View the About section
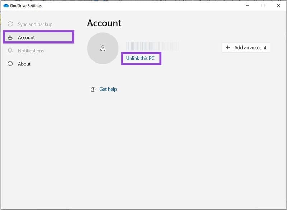287x210 pixels. click(23, 64)
